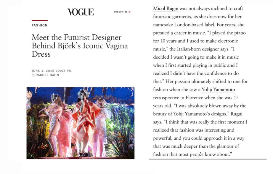Open the Micol Ragni hyperlink
The width and height of the screenshot is (273, 174).
[166, 9]
